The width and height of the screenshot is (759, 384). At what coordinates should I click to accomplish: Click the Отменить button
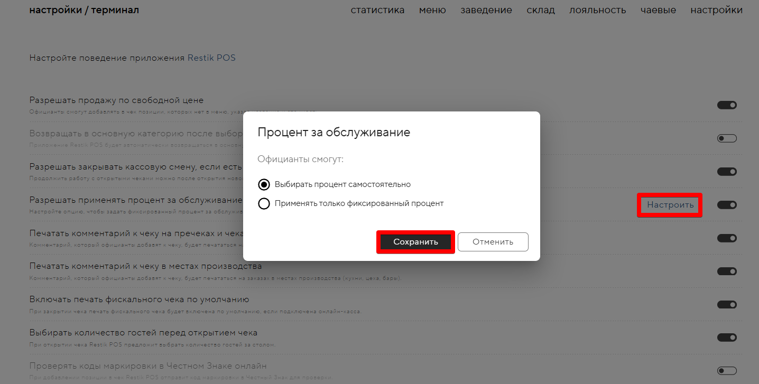pos(493,242)
